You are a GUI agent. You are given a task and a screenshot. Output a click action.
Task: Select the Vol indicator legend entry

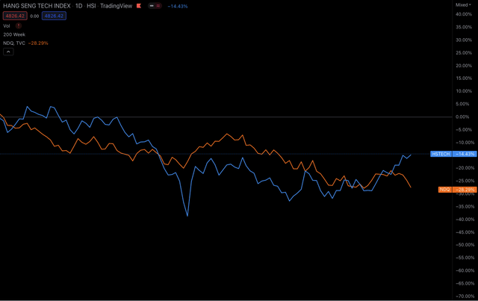point(7,26)
